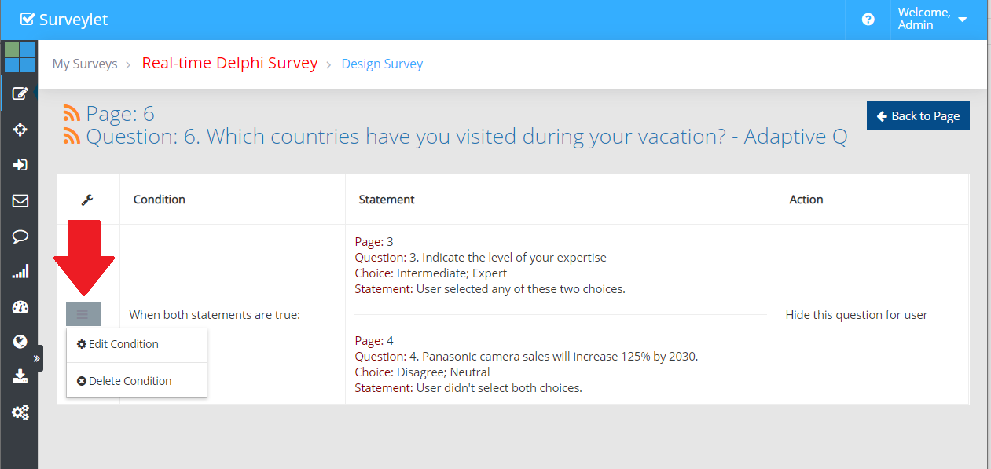Expand the sidebar with double chevron

36,358
